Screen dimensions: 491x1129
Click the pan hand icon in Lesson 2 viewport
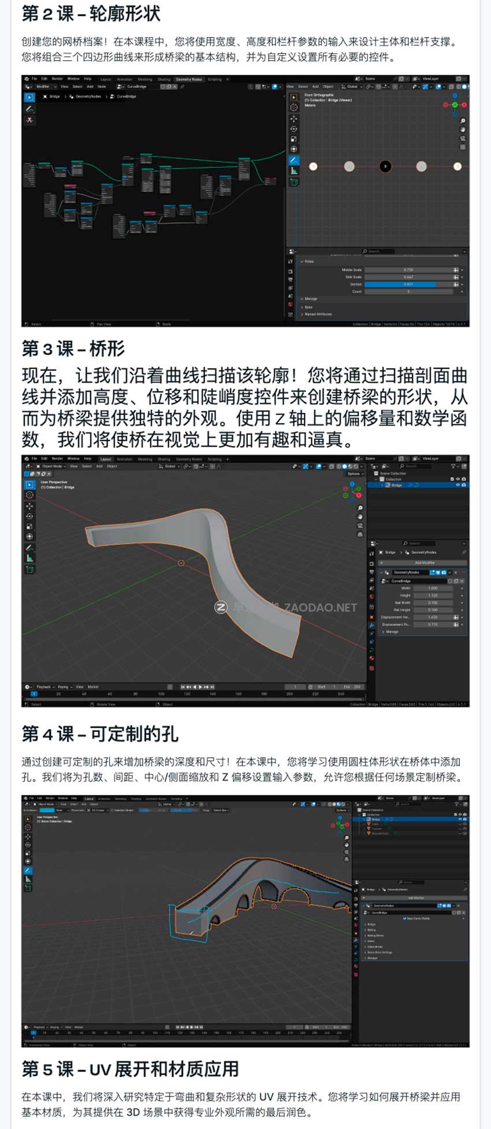coord(463,129)
